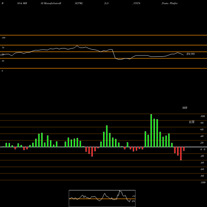The width and height of the screenshot is (207, 207).
Task: Click the MR panel label
Action: [x=185, y=108]
